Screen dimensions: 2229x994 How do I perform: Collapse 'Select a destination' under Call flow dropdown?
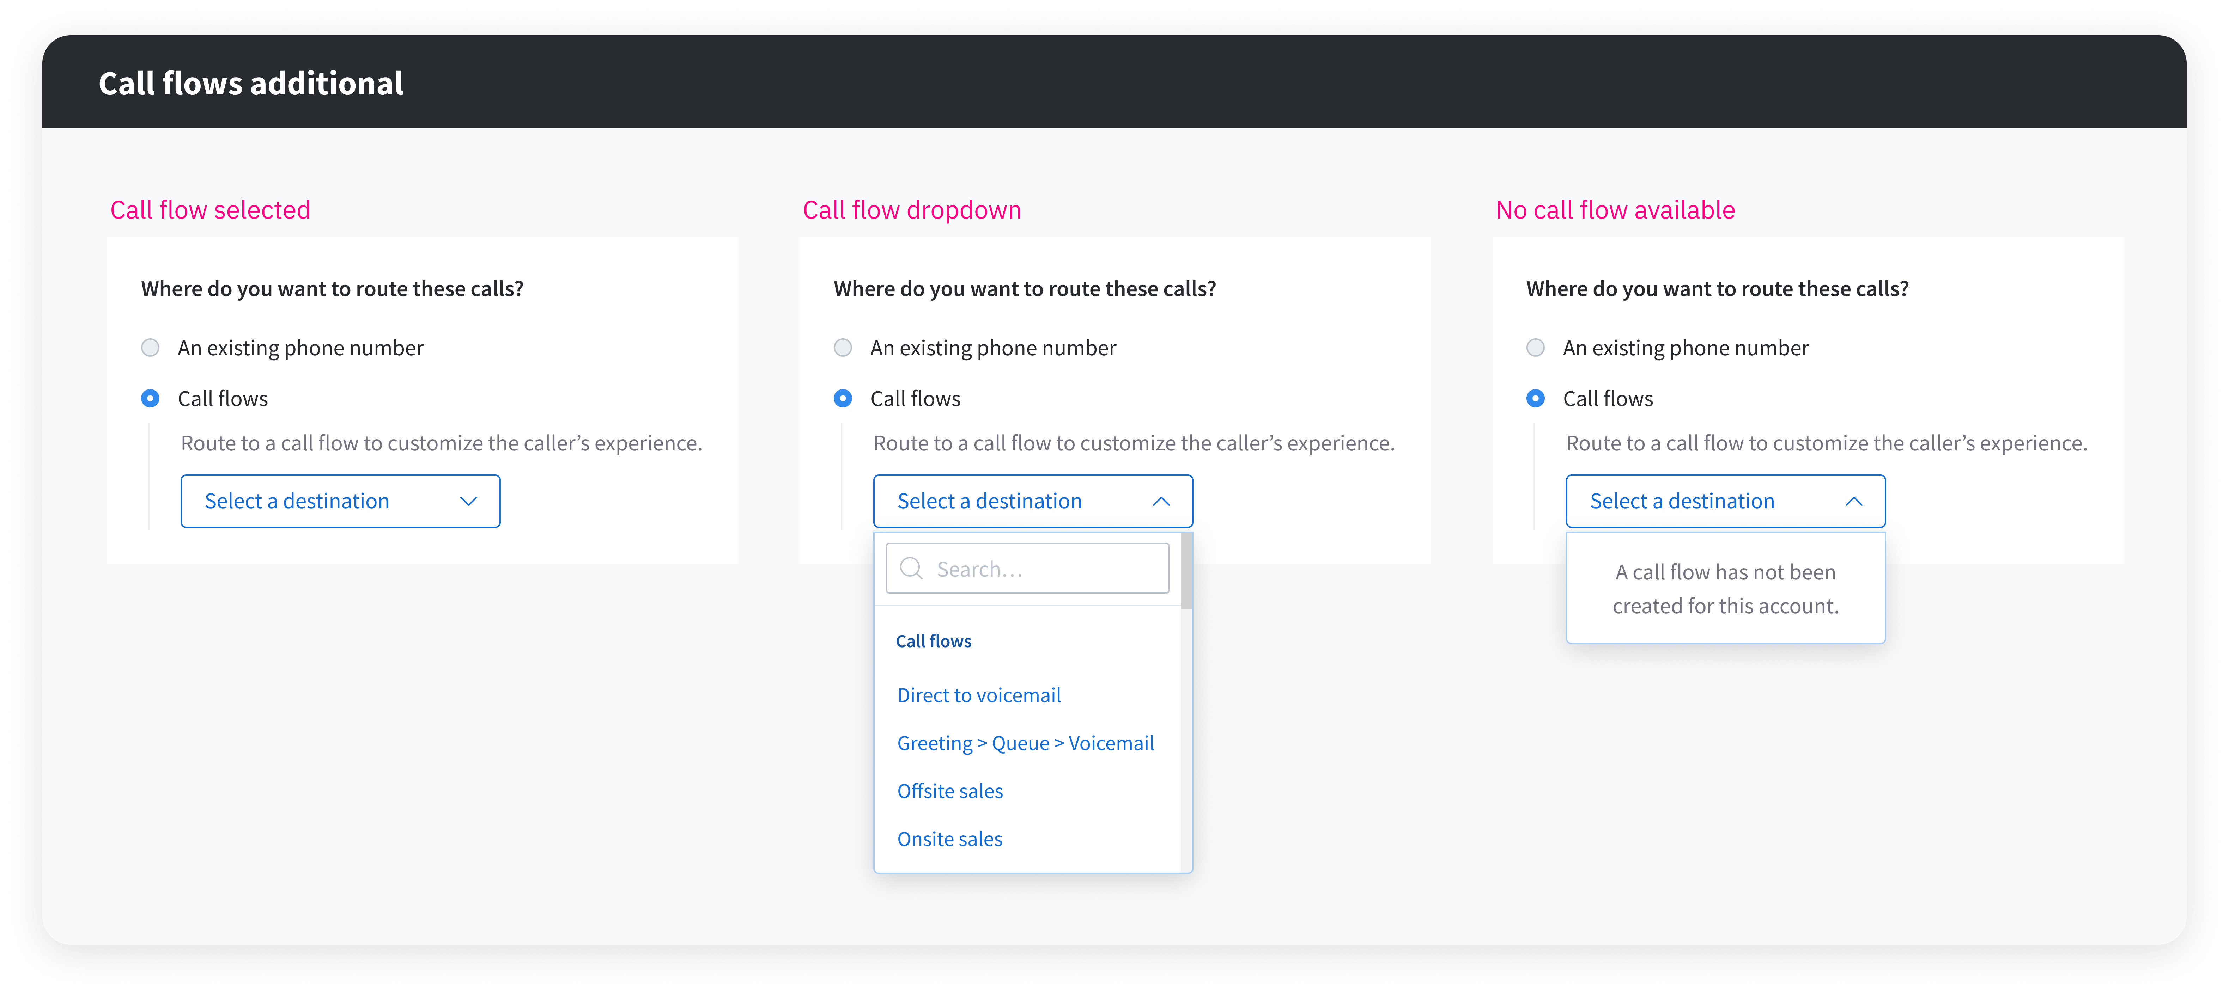(989, 501)
